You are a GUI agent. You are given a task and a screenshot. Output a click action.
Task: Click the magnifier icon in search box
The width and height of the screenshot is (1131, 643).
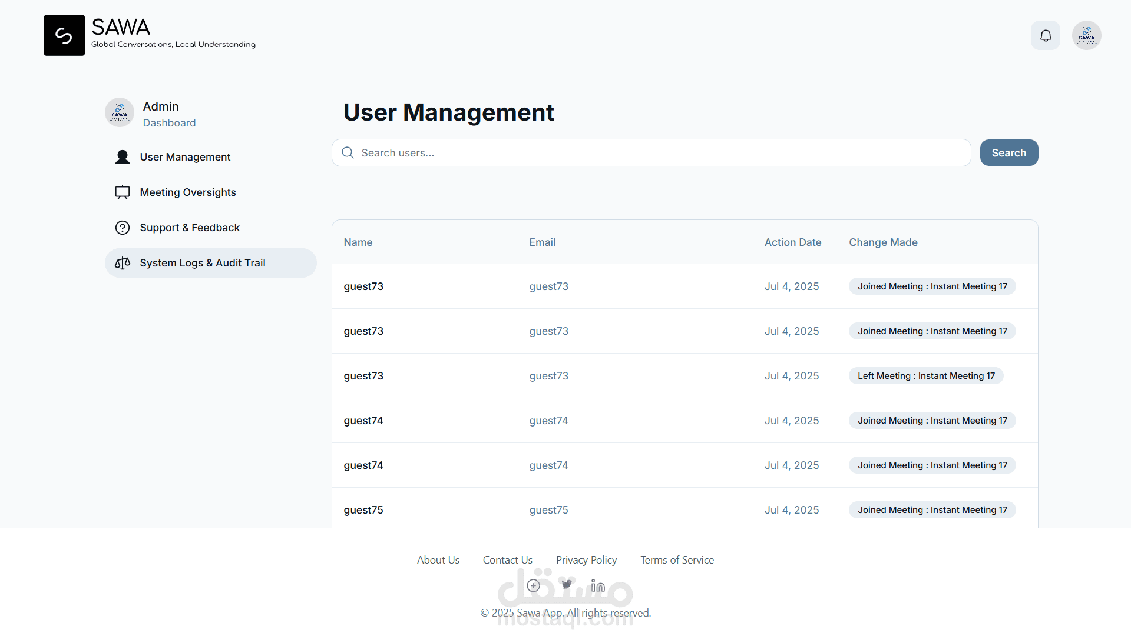click(x=348, y=153)
